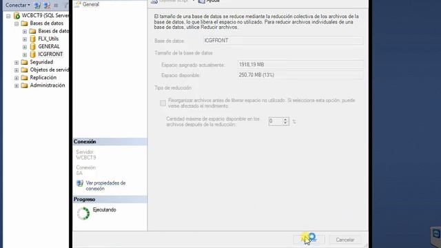
Task: Select the Bases de datos folder icon
Action: point(25,23)
